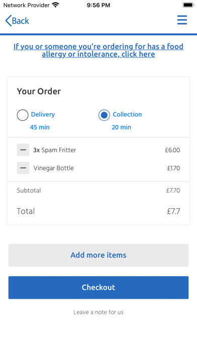The image size is (197, 350).
Task: Click the Add more items button
Action: click(x=98, y=255)
